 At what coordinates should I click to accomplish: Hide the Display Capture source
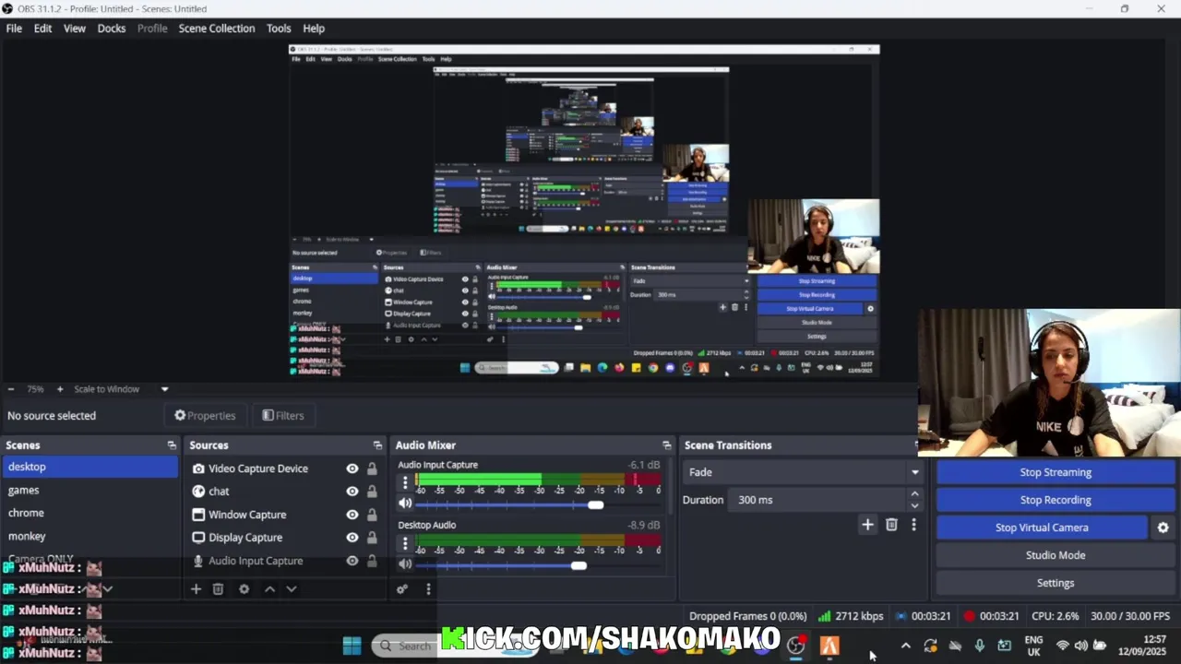pyautogui.click(x=352, y=538)
